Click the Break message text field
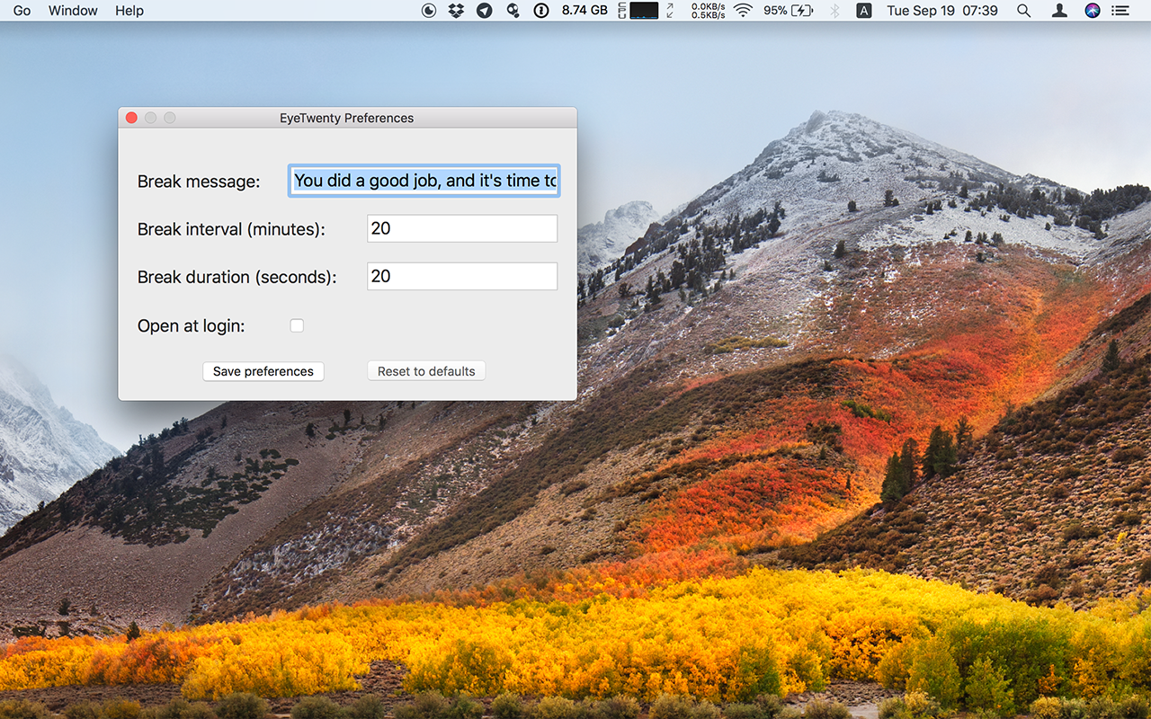Viewport: 1151px width, 719px height. click(x=424, y=181)
